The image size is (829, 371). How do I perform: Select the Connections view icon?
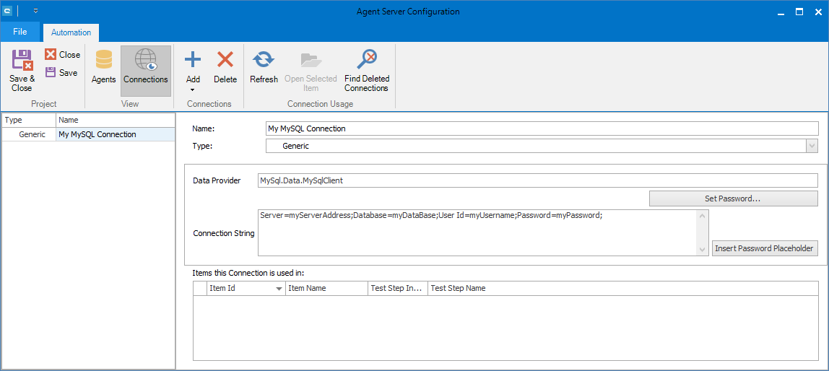tap(145, 61)
